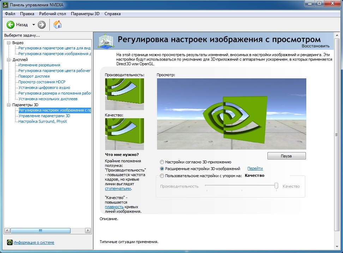Select Установка нескольких дисплеев item
The width and height of the screenshot is (343, 253).
(48, 99)
